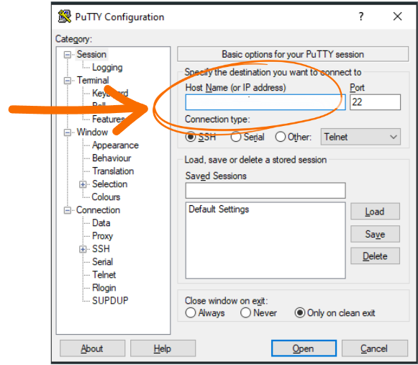The image size is (418, 365).
Task: Click the question mark help button
Action: 361,17
